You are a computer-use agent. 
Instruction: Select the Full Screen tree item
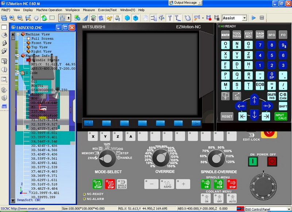42,39
